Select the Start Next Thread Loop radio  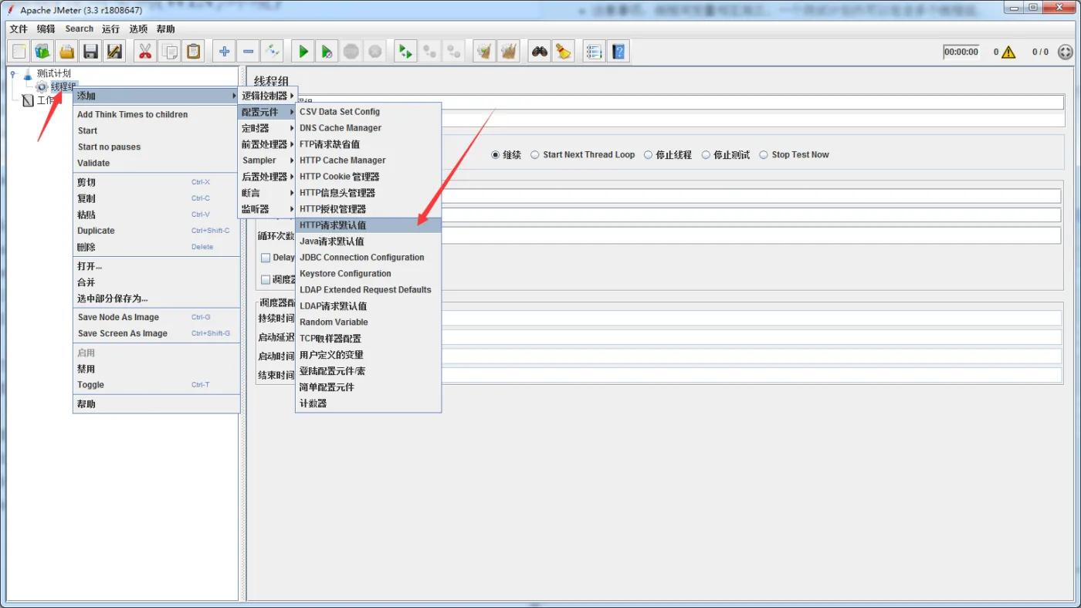tap(535, 155)
